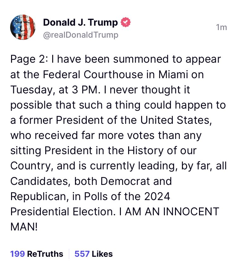Click the "Candidates, both Democrat and" line
This screenshot has width=237, height=265.
coord(91,181)
